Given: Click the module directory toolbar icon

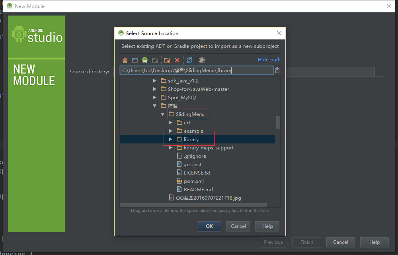Looking at the screenshot, I should point(155,60).
